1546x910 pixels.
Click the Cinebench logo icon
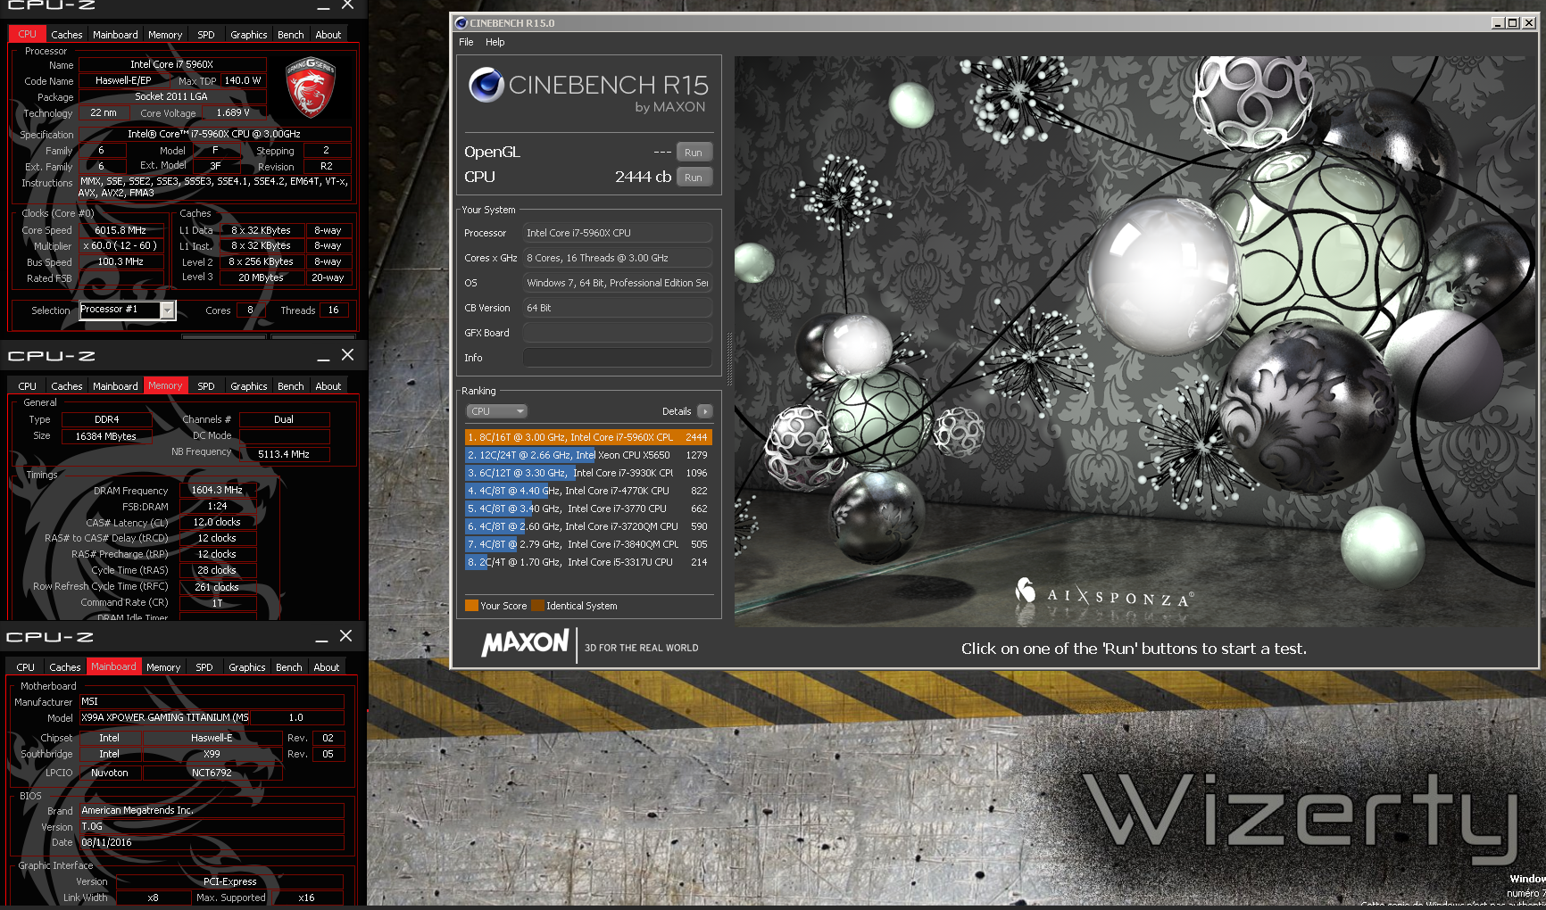(486, 85)
